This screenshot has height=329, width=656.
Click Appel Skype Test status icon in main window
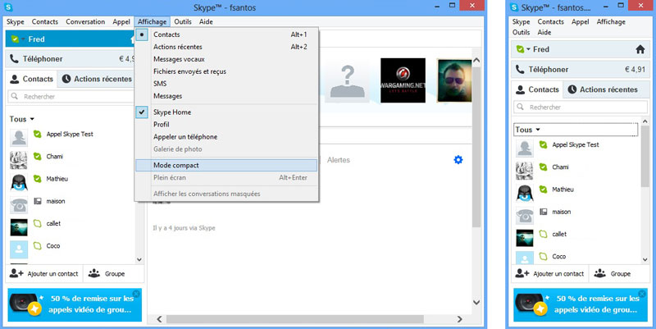37,134
